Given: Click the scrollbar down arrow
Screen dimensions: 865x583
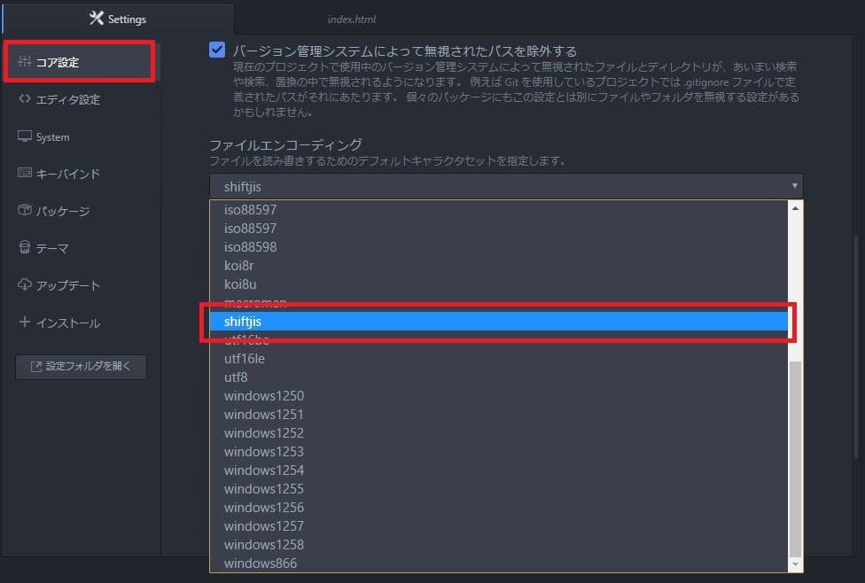Looking at the screenshot, I should 795,564.
